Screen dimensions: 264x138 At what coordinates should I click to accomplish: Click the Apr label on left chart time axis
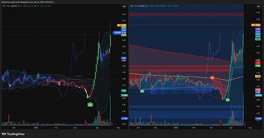pos(97,128)
